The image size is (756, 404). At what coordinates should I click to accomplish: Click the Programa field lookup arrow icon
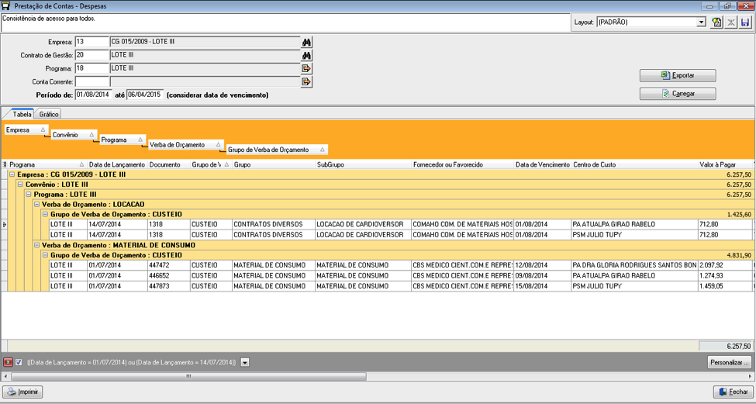[306, 68]
